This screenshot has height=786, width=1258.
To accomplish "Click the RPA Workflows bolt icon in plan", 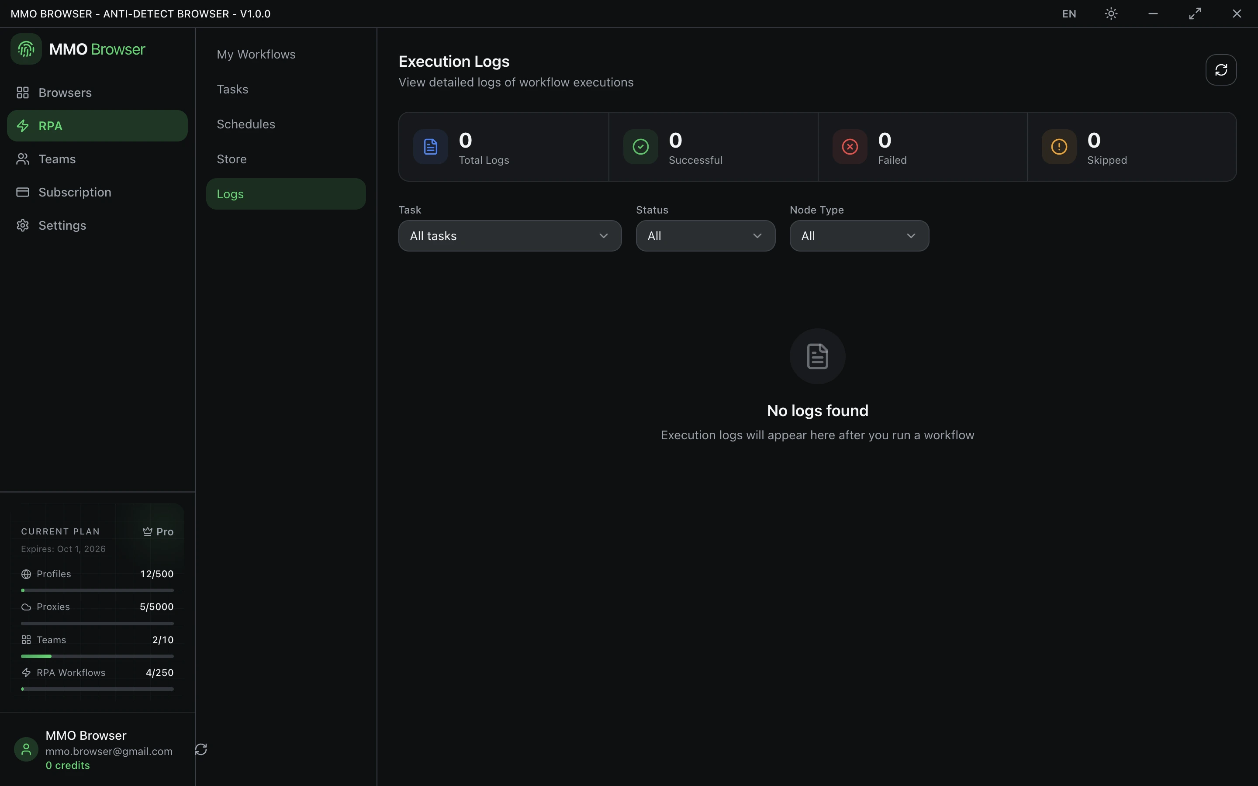I will point(26,672).
